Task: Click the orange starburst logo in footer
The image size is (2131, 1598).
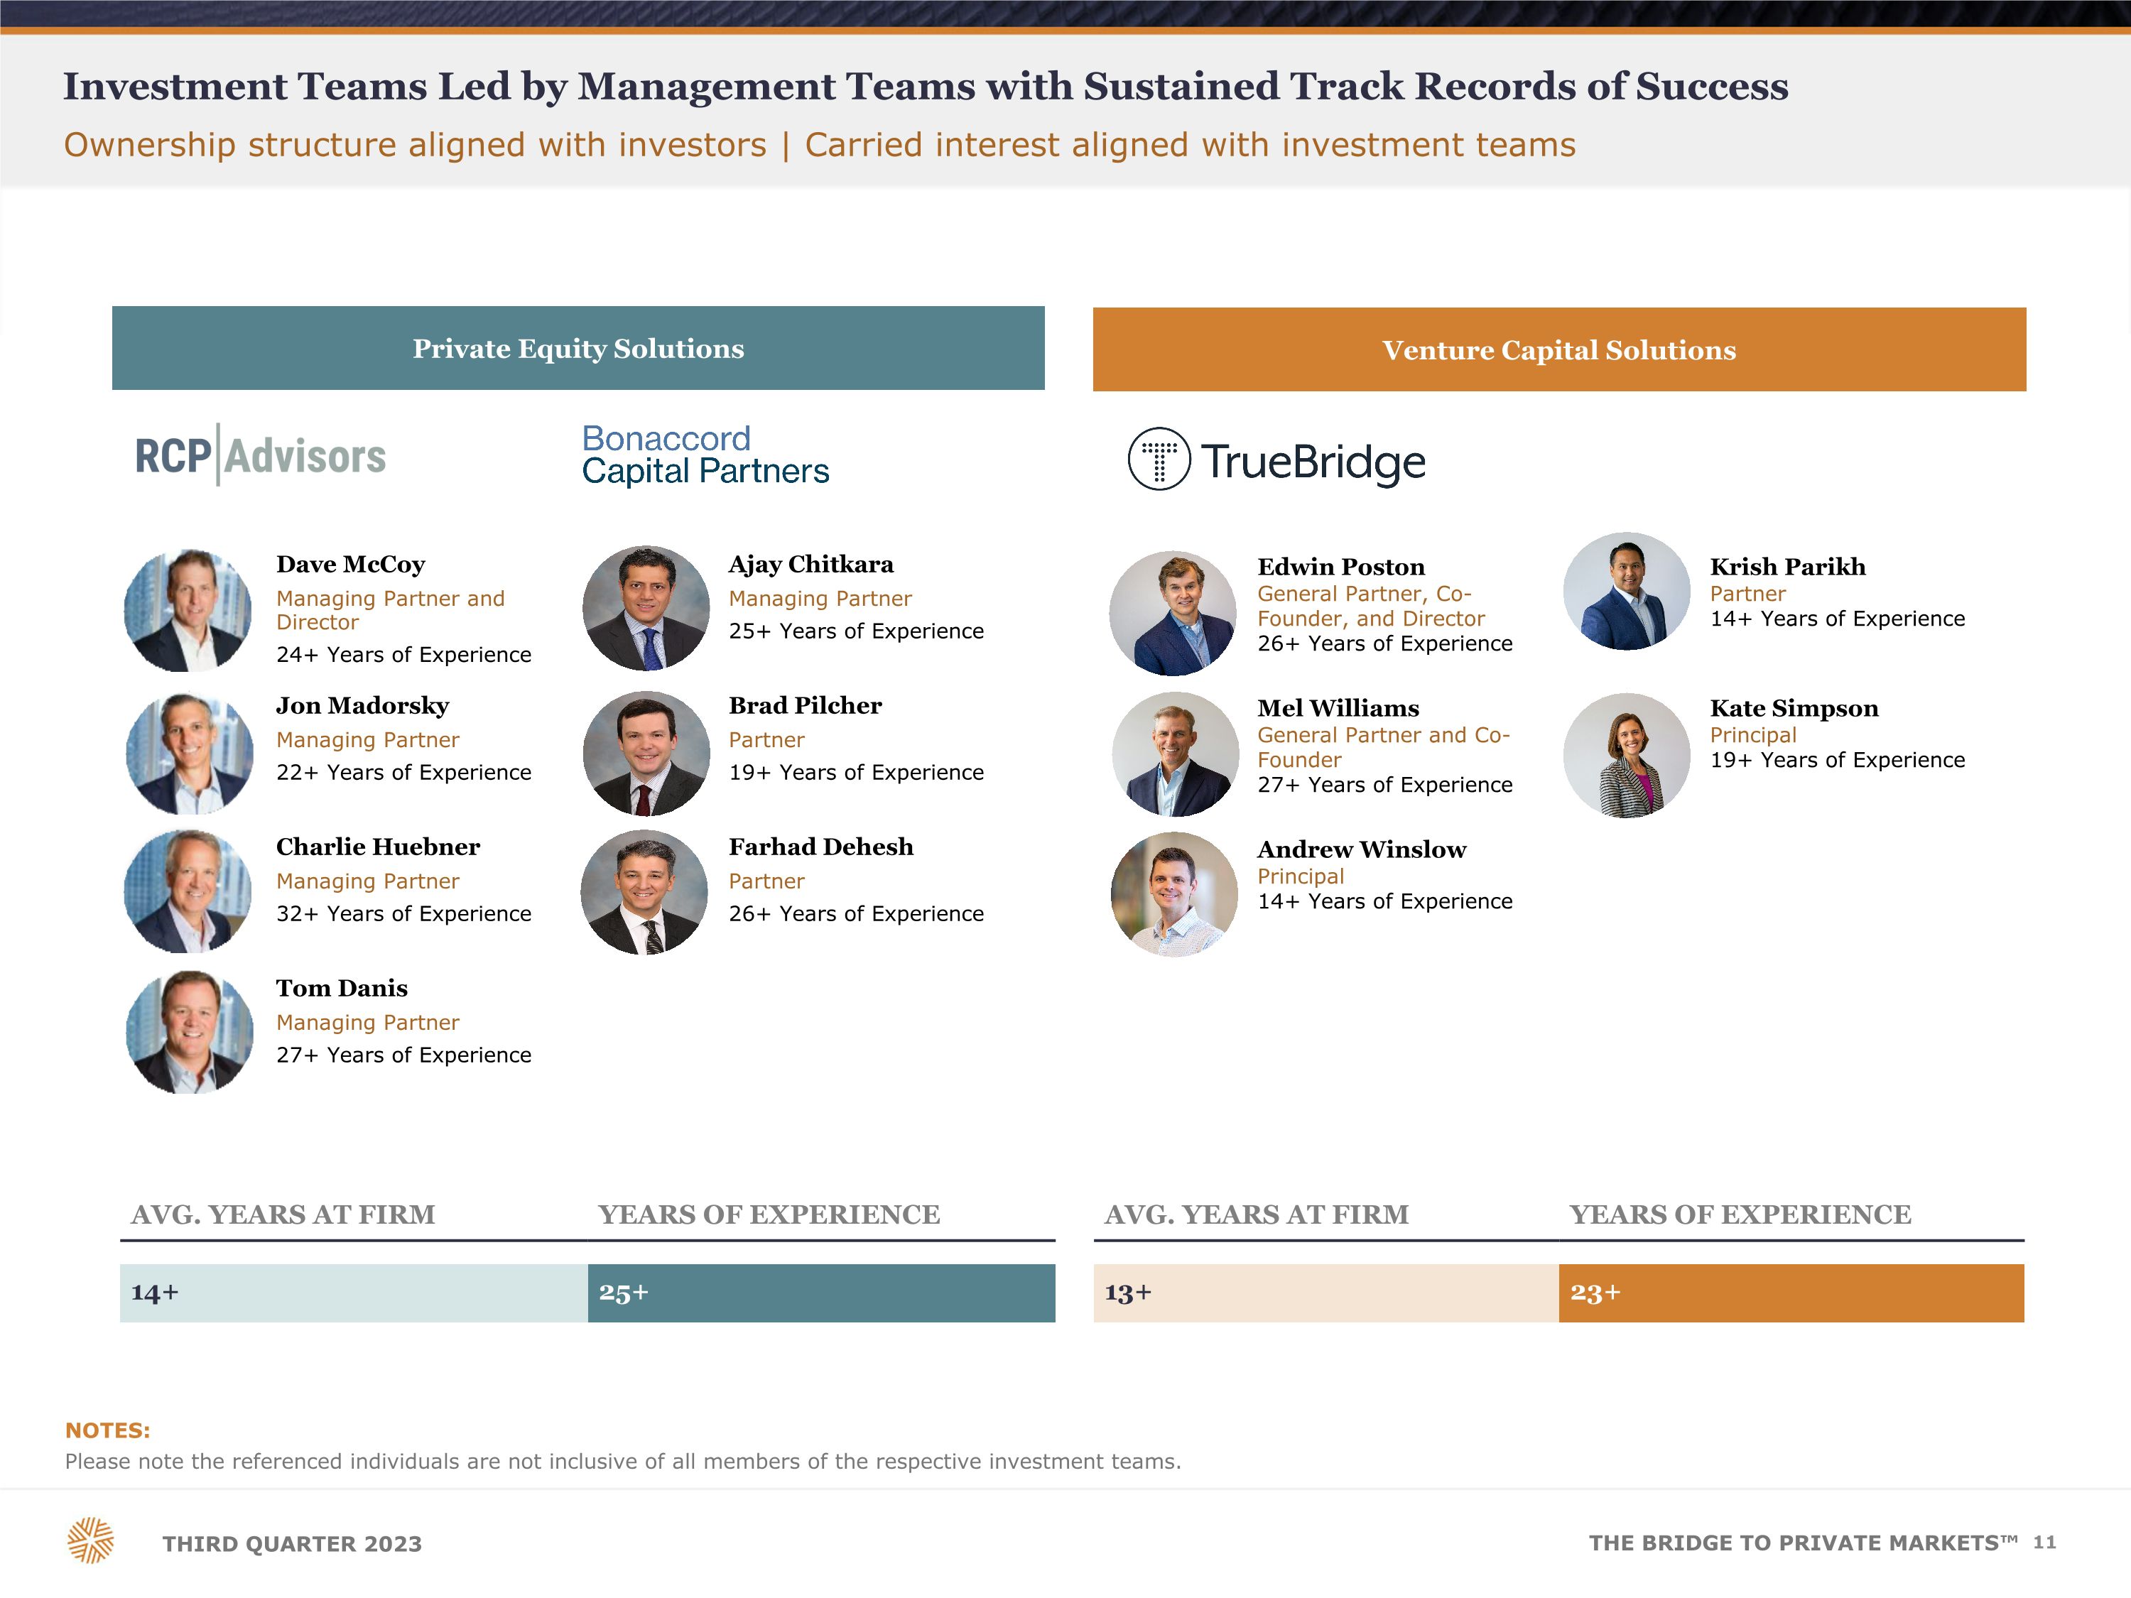Action: [90, 1540]
